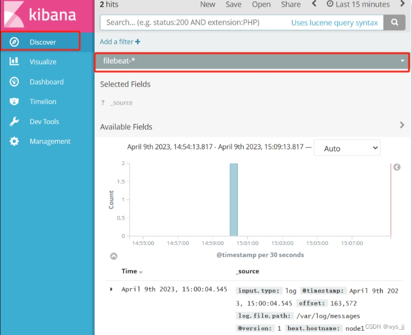Open the Management gear icon
Viewport: 412px width, 335px height.
(14, 141)
